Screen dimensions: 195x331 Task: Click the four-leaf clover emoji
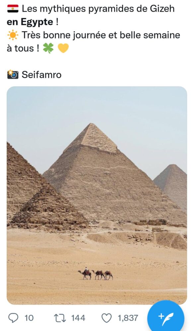(48, 48)
